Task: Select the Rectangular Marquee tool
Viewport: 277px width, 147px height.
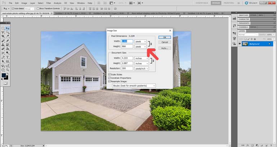Action: (x=3, y=28)
